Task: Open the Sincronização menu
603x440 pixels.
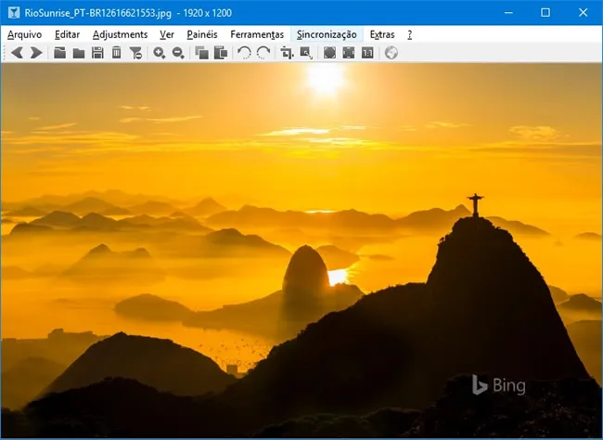Action: pyautogui.click(x=327, y=34)
